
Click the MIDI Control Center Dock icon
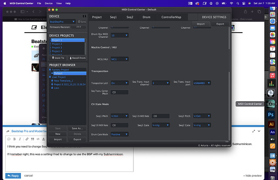(x=271, y=104)
